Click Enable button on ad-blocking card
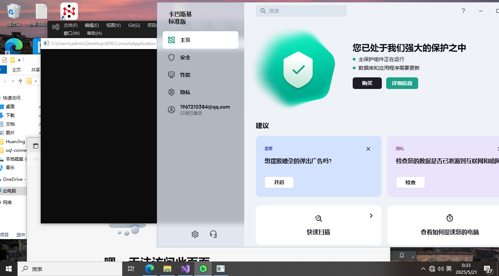 [x=279, y=182]
